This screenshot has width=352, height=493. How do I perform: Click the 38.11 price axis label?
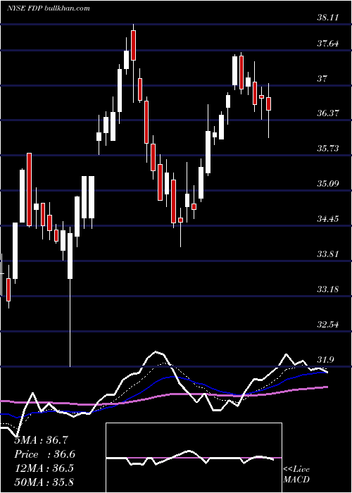328,18
